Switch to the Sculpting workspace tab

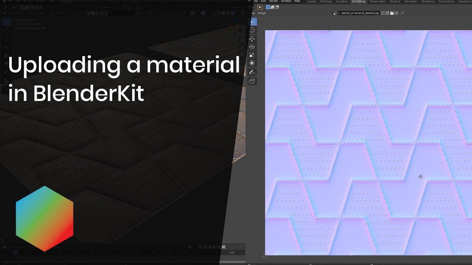click(342, 1)
